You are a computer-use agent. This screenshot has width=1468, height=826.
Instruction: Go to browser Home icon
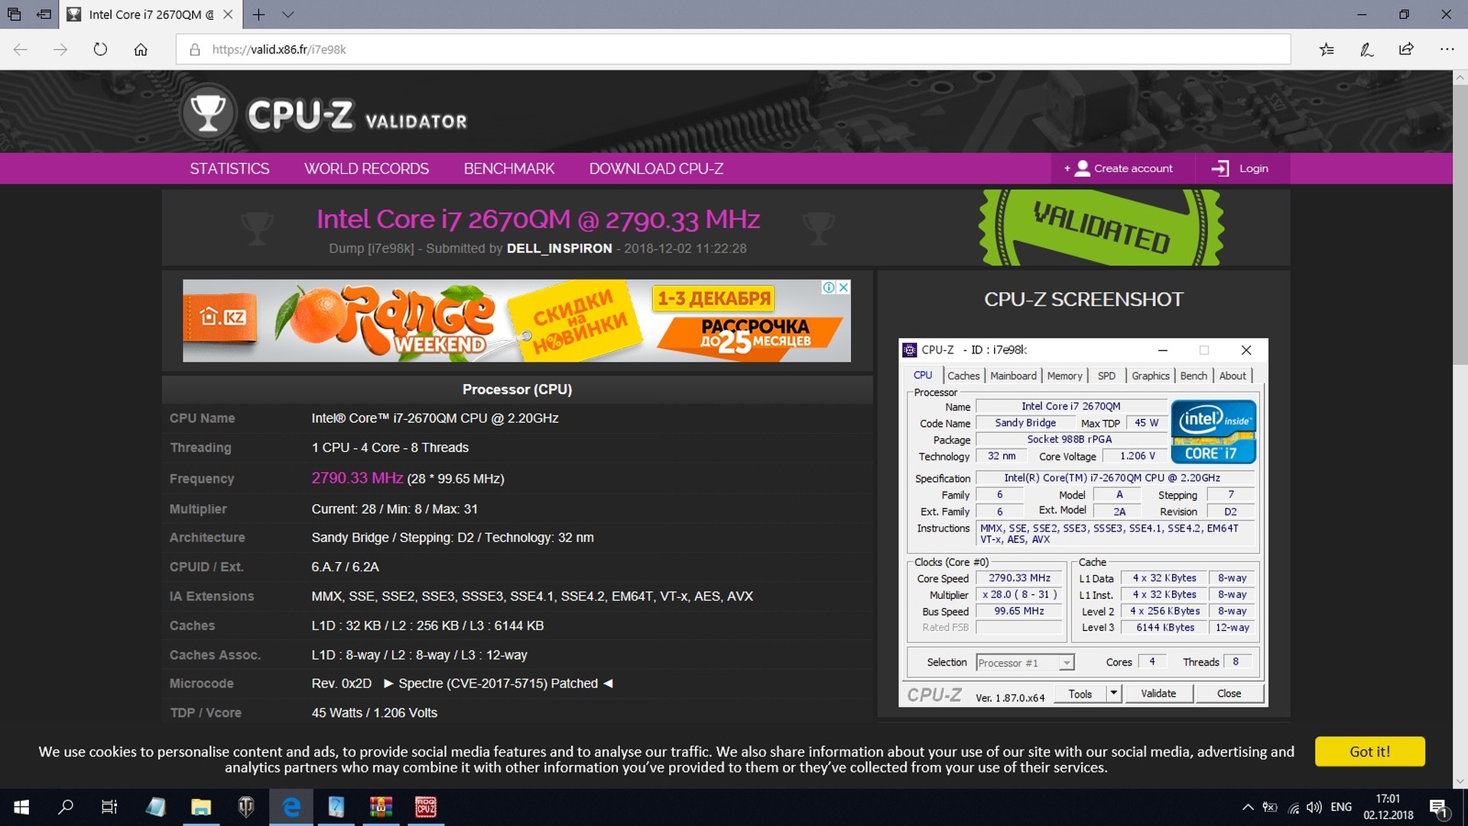pos(141,50)
